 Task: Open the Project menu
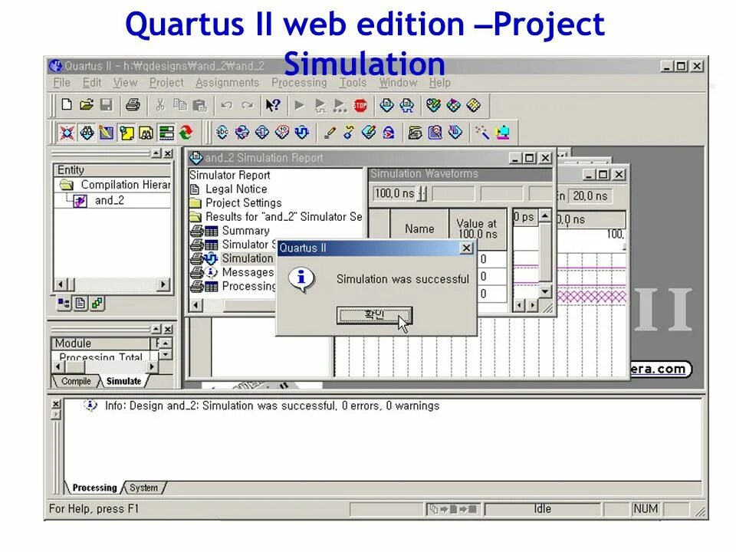tap(166, 83)
